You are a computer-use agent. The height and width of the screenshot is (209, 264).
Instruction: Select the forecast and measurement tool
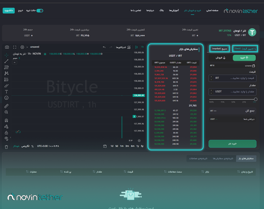[6, 79]
